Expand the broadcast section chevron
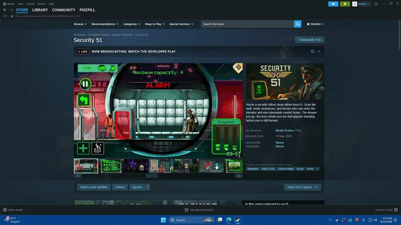Image resolution: width=401 pixels, height=225 pixels. tap(319, 51)
